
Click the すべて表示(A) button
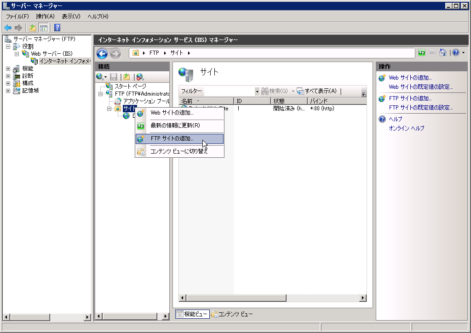(x=317, y=91)
